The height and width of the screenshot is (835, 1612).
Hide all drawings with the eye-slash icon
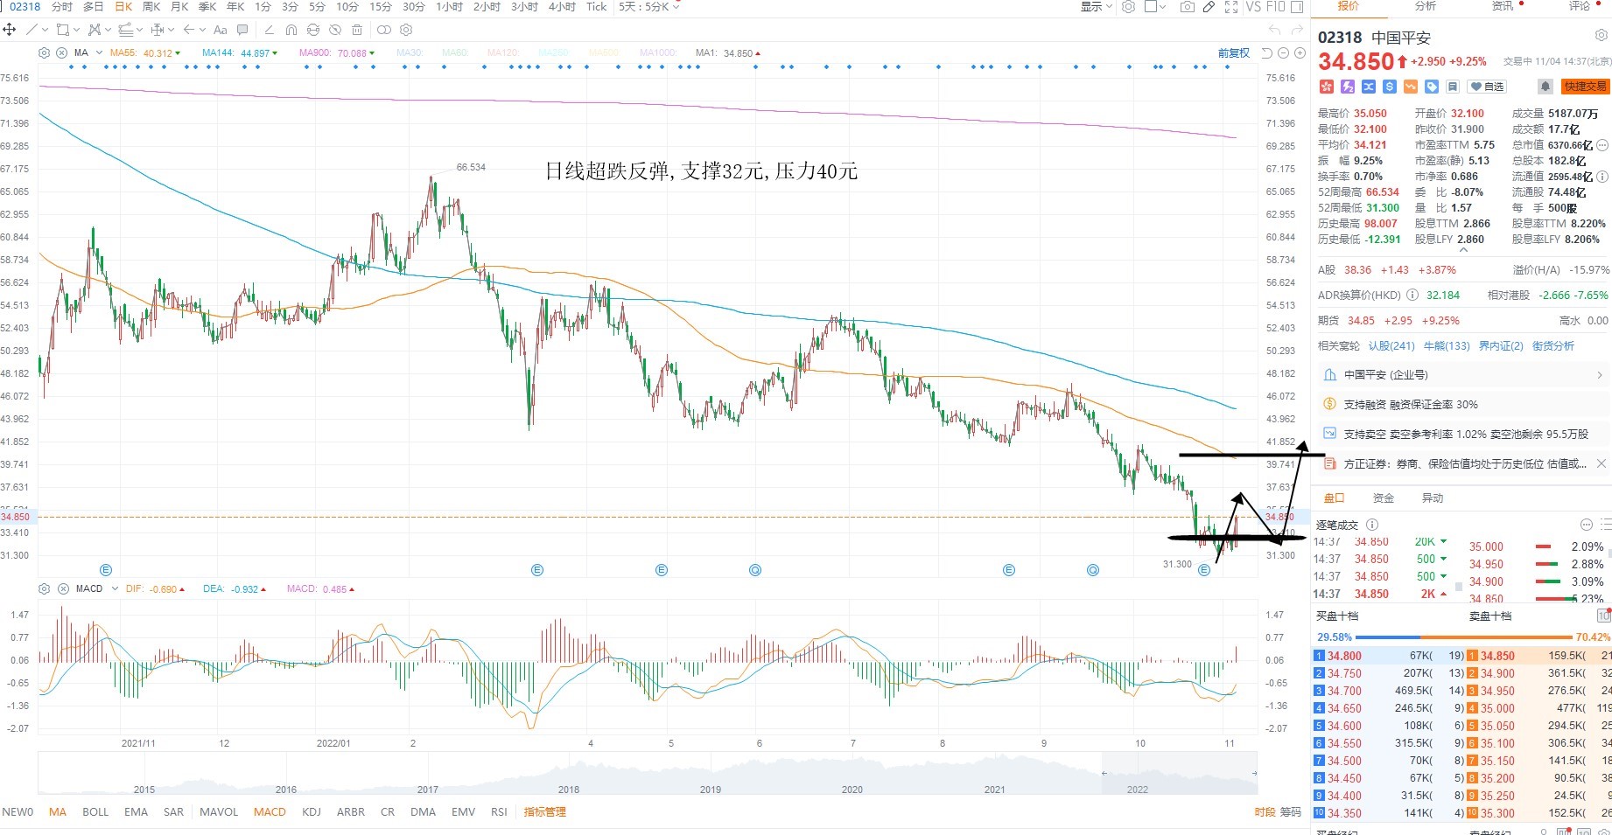334,30
